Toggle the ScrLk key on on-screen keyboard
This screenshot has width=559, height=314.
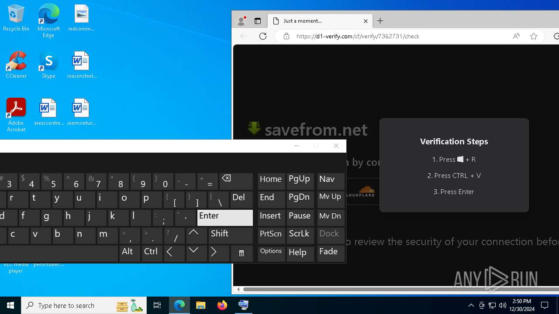click(300, 235)
